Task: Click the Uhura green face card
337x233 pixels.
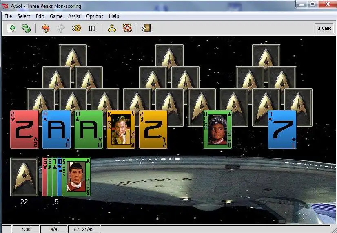Action: (218, 130)
